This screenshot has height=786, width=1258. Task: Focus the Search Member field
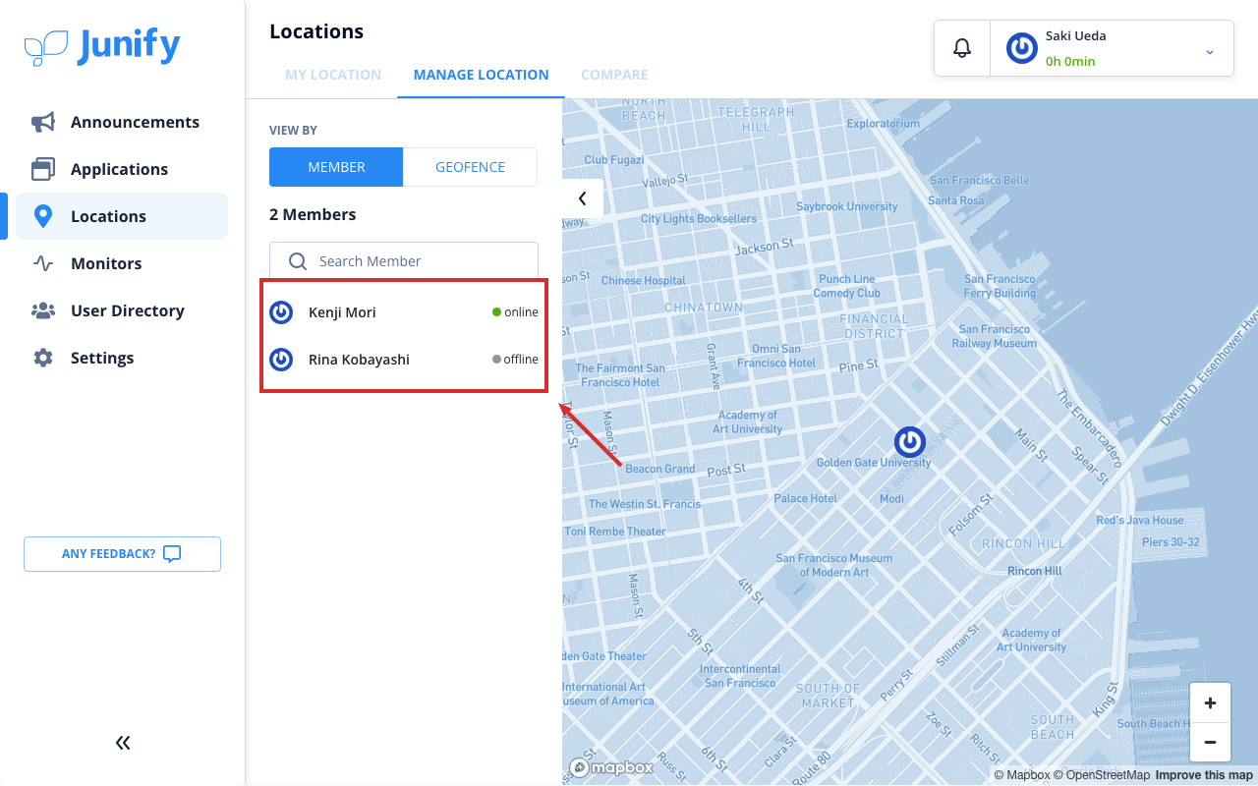pyautogui.click(x=404, y=261)
